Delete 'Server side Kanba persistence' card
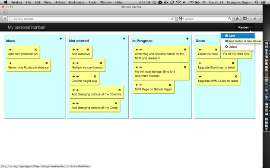270x168 pixels. [x=47, y=63]
